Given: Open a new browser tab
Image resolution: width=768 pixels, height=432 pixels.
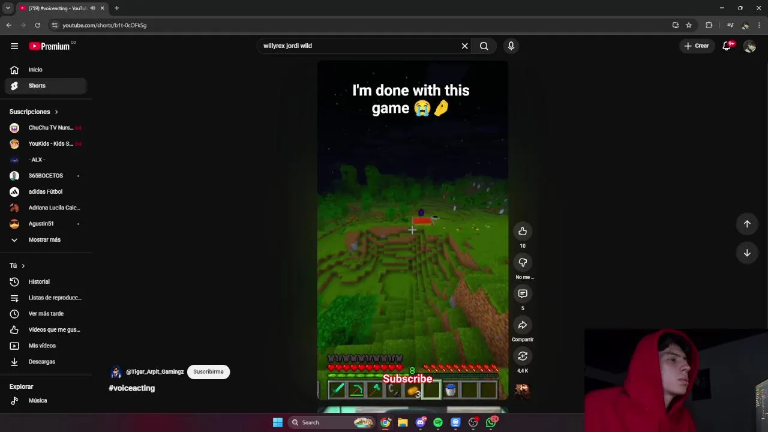Looking at the screenshot, I should [x=116, y=8].
